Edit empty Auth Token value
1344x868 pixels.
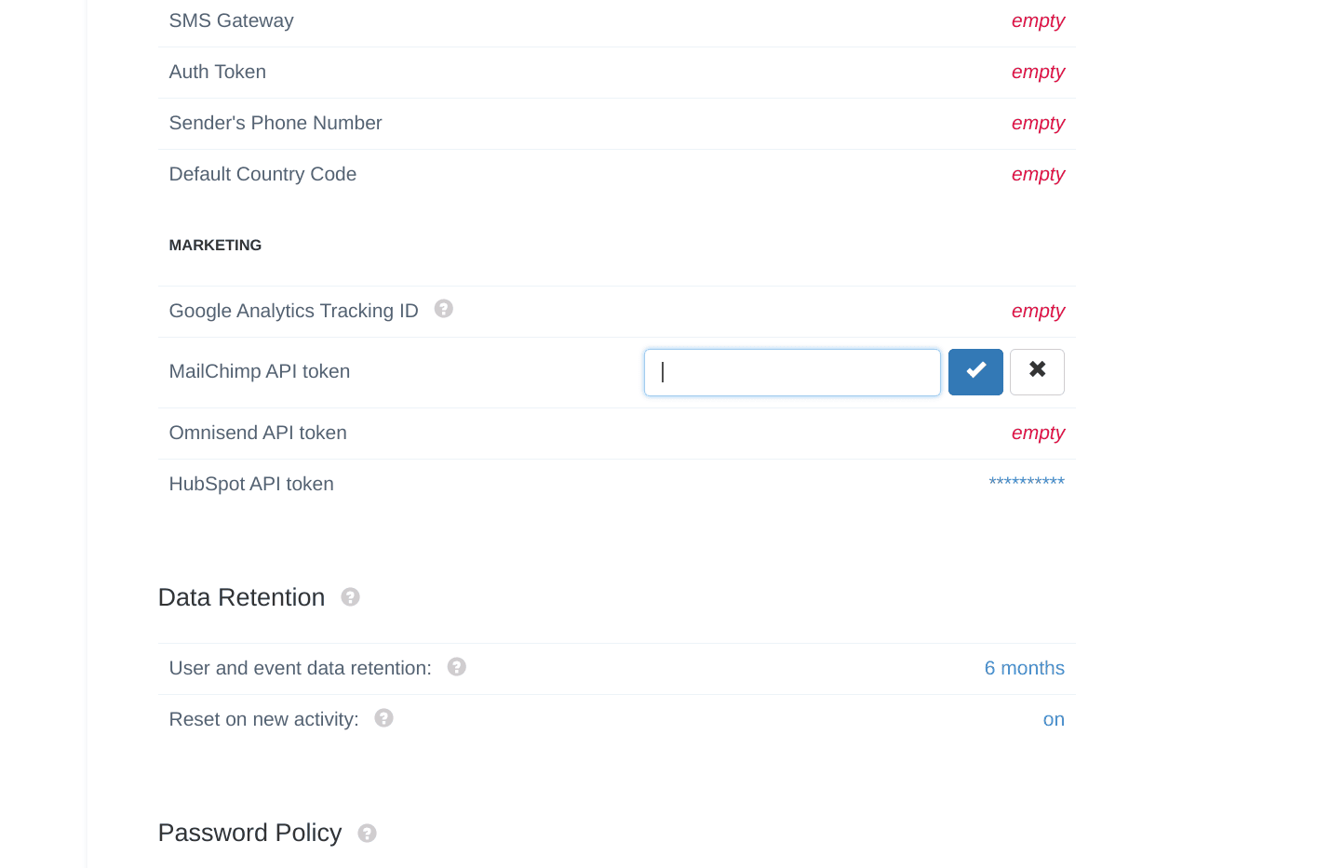coord(1038,73)
